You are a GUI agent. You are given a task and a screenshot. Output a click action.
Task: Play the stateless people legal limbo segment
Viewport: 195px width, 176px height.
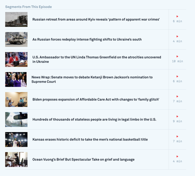177,117
